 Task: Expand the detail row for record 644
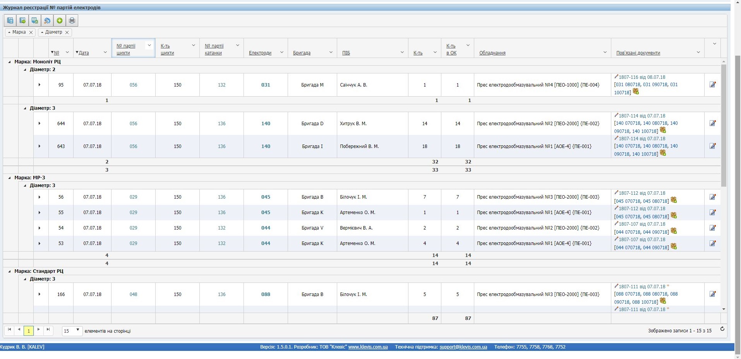pyautogui.click(x=39, y=123)
